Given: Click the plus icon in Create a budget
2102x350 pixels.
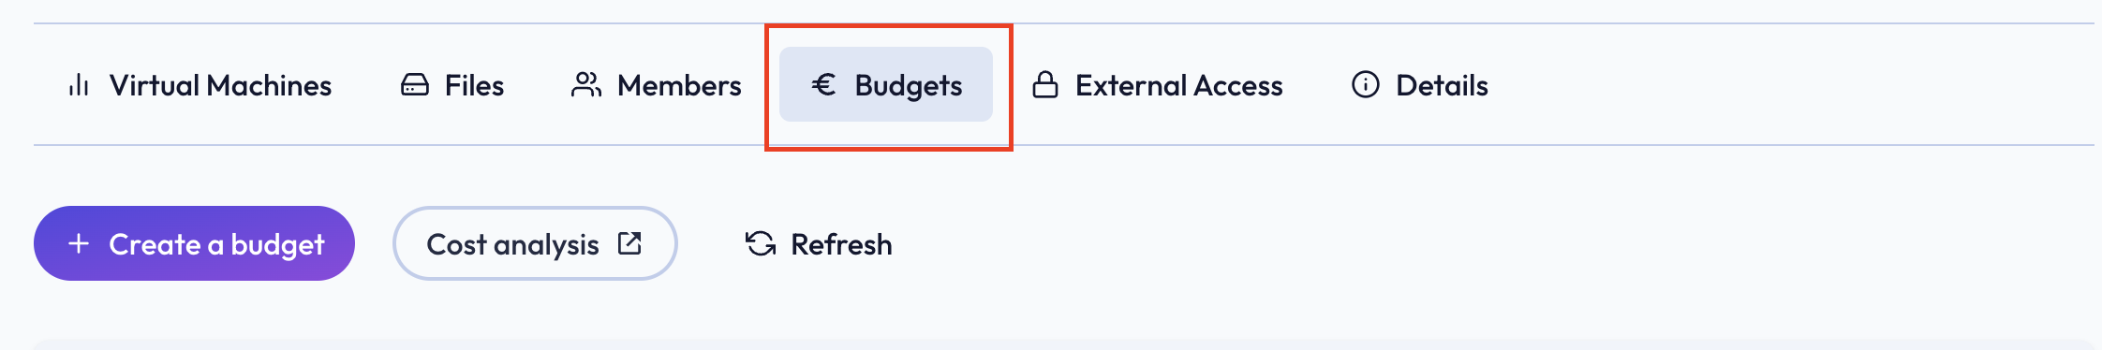Looking at the screenshot, I should tap(79, 243).
